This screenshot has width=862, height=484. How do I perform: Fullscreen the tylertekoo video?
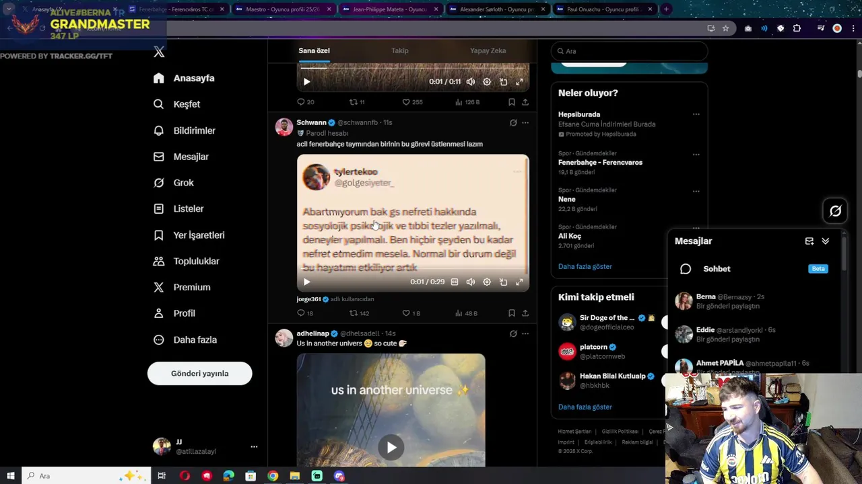click(519, 282)
